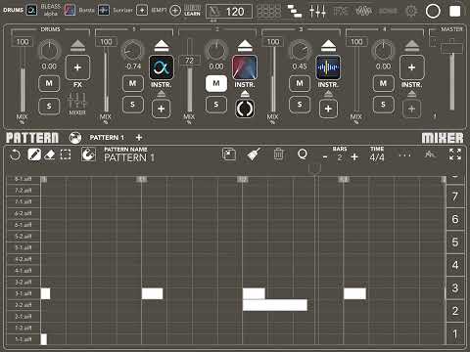470x352 pixels.
Task: Activate the rectangular selection tool
Action: 66,154
